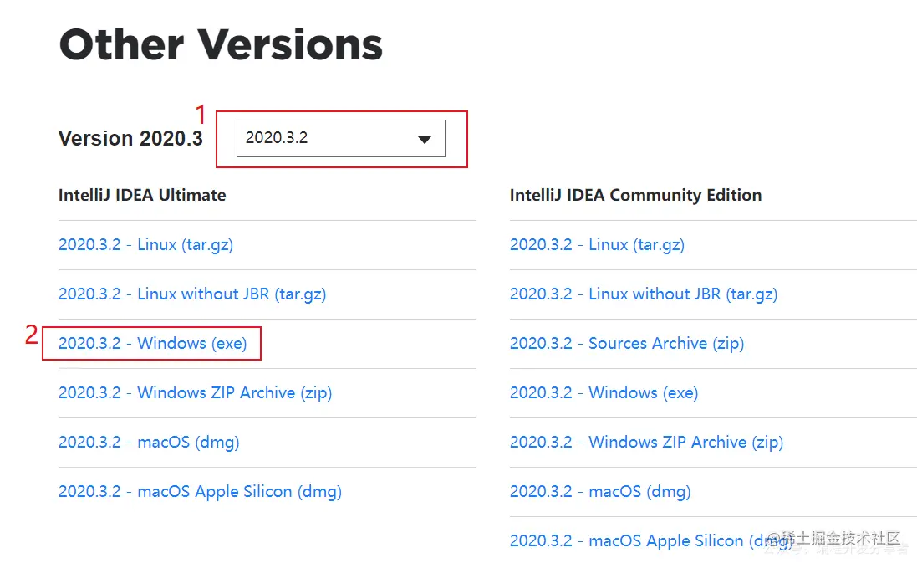Click the Version 2020.3 label

click(x=130, y=138)
